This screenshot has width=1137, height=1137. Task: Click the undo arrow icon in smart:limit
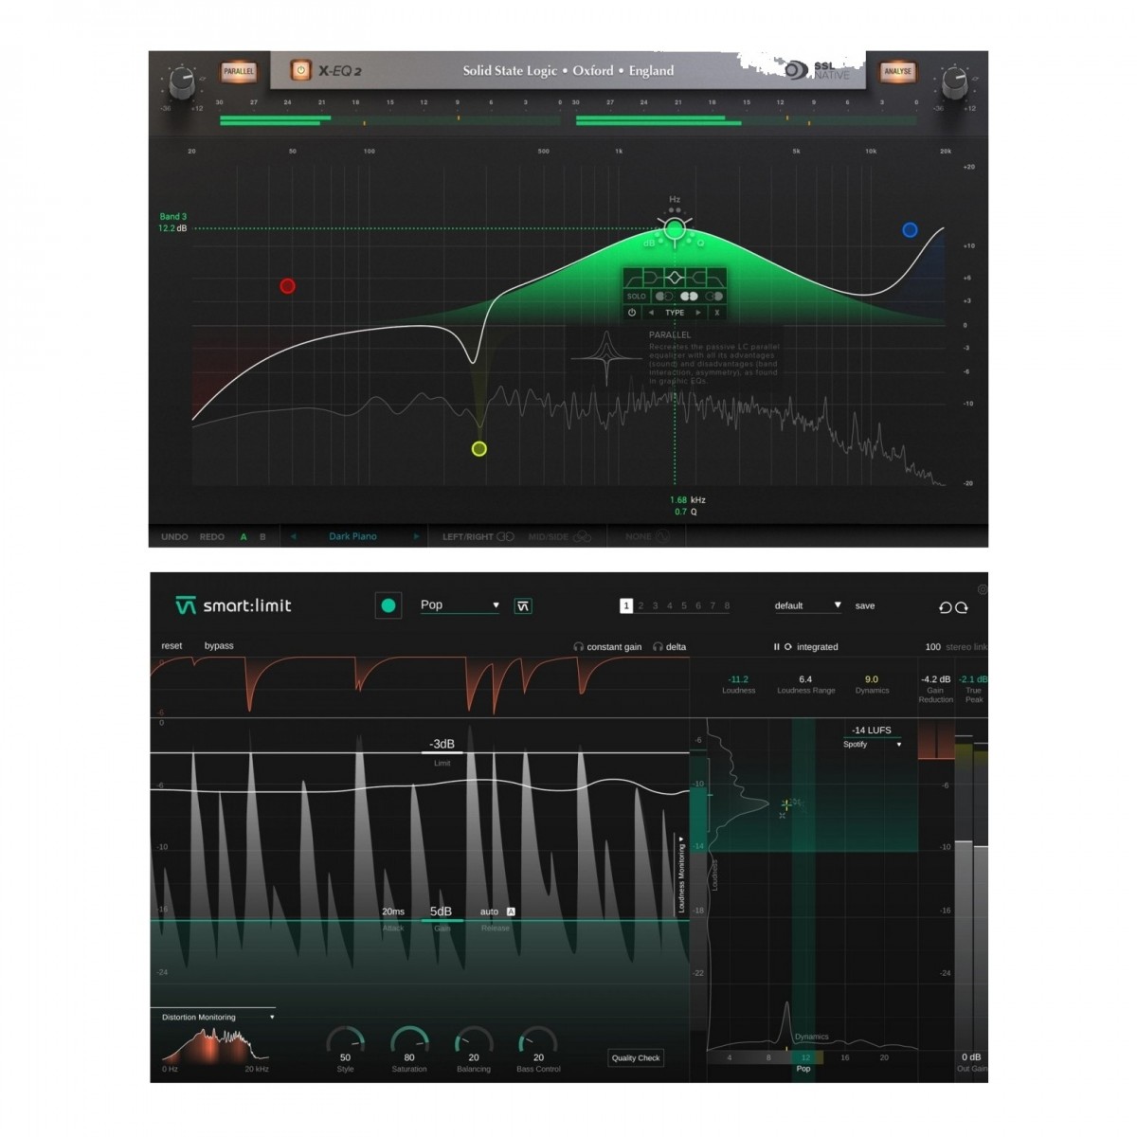pyautogui.click(x=944, y=607)
